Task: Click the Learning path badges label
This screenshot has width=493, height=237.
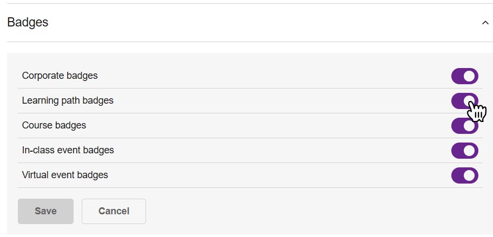Action: (68, 100)
